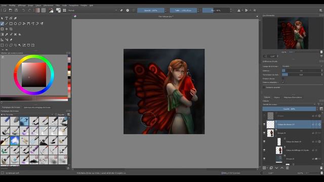Screen dimensions: 324x182
Task: Adjust the brush Opacité slider in toolbar
Action: coord(151,10)
